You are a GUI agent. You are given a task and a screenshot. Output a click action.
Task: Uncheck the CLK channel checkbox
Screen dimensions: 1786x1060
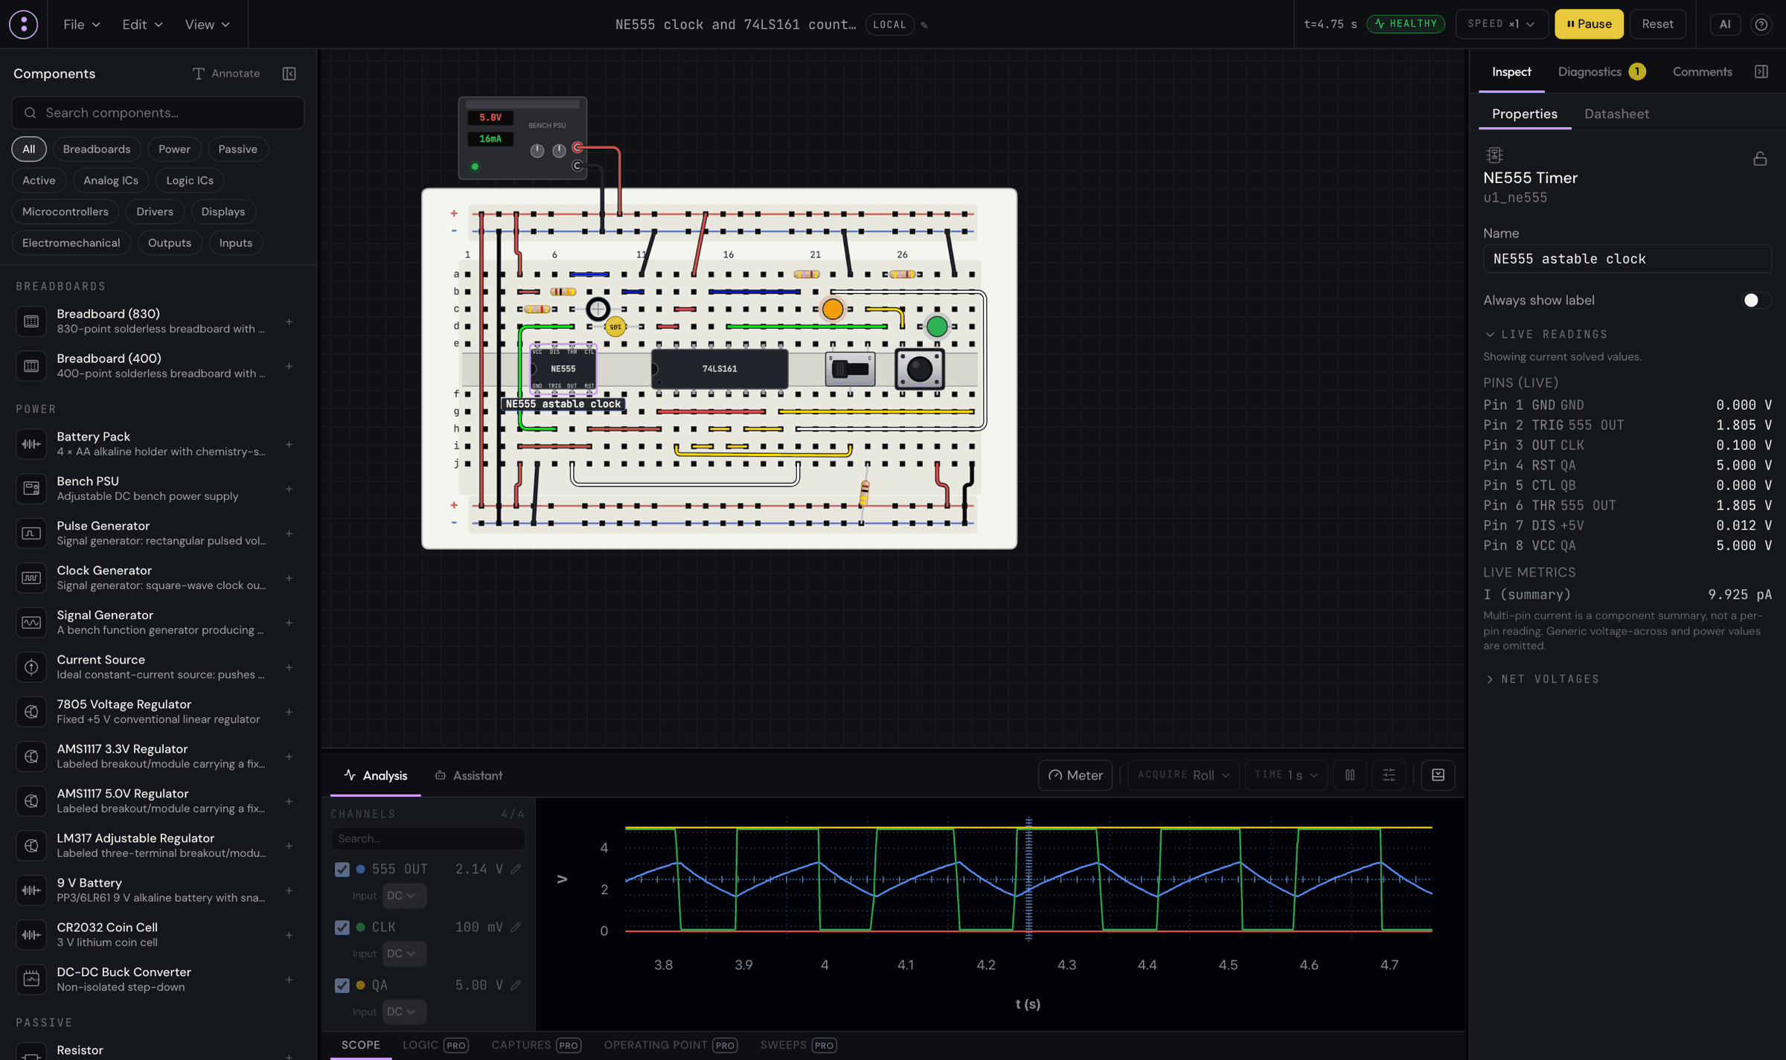click(342, 927)
